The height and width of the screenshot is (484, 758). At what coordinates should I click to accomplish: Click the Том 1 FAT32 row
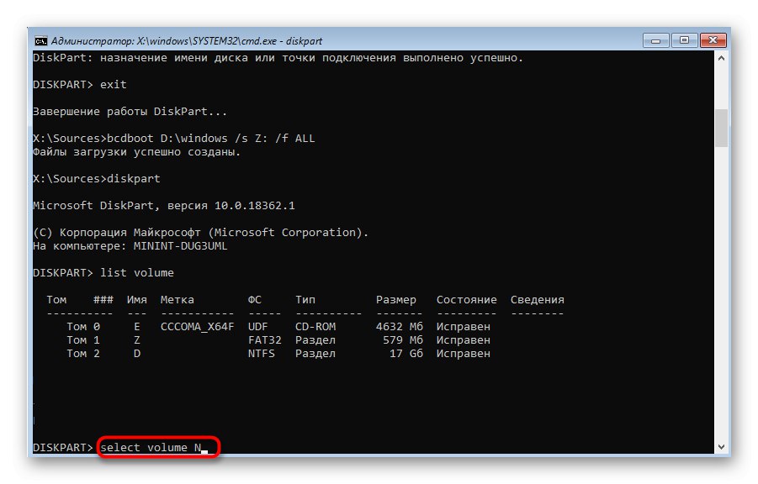[x=278, y=340]
